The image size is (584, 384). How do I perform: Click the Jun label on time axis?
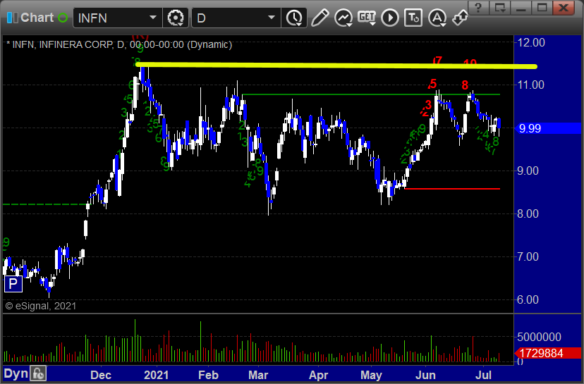pos(425,375)
